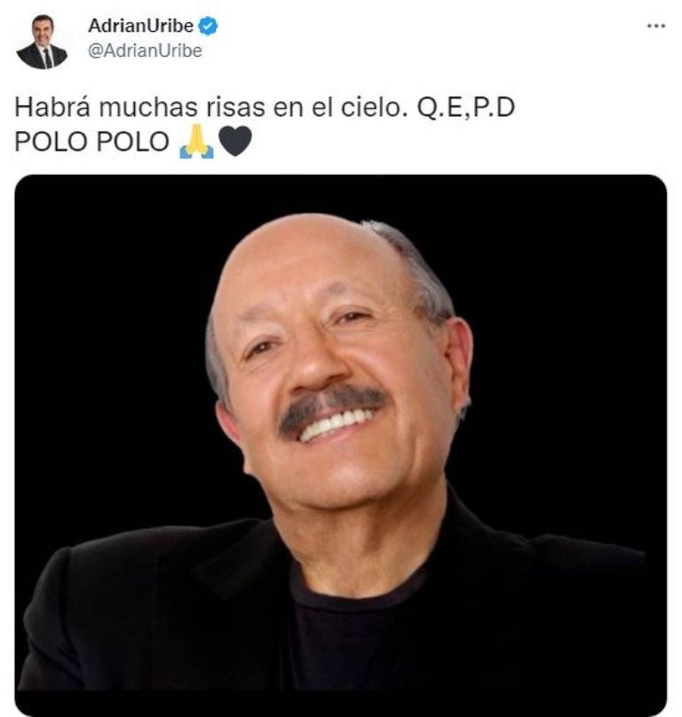Click the words 'POLO POLO' in tweet
Screen dimensions: 682x717
pos(92,141)
